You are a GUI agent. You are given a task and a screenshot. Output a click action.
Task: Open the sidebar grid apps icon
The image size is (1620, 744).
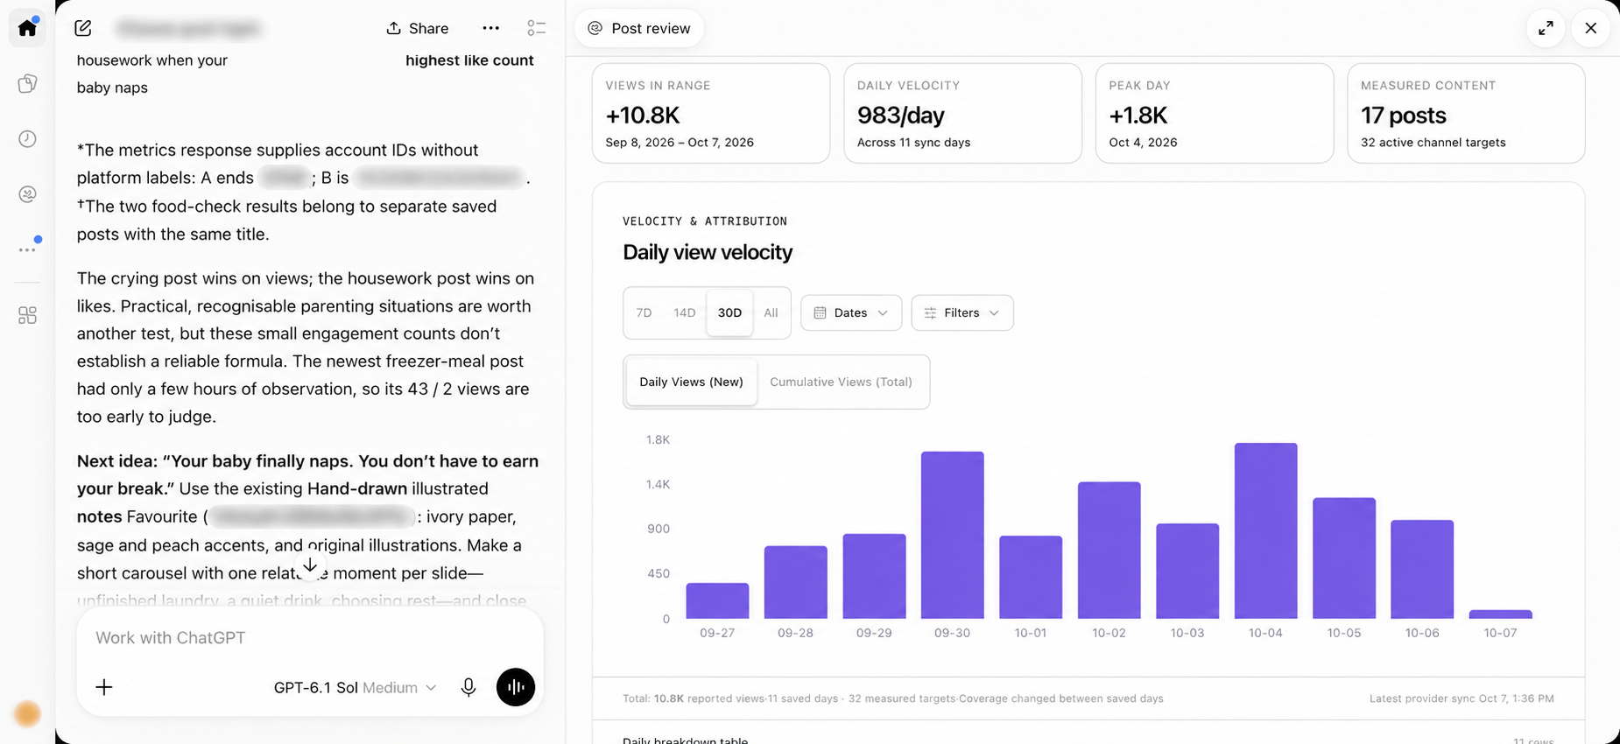tap(27, 315)
